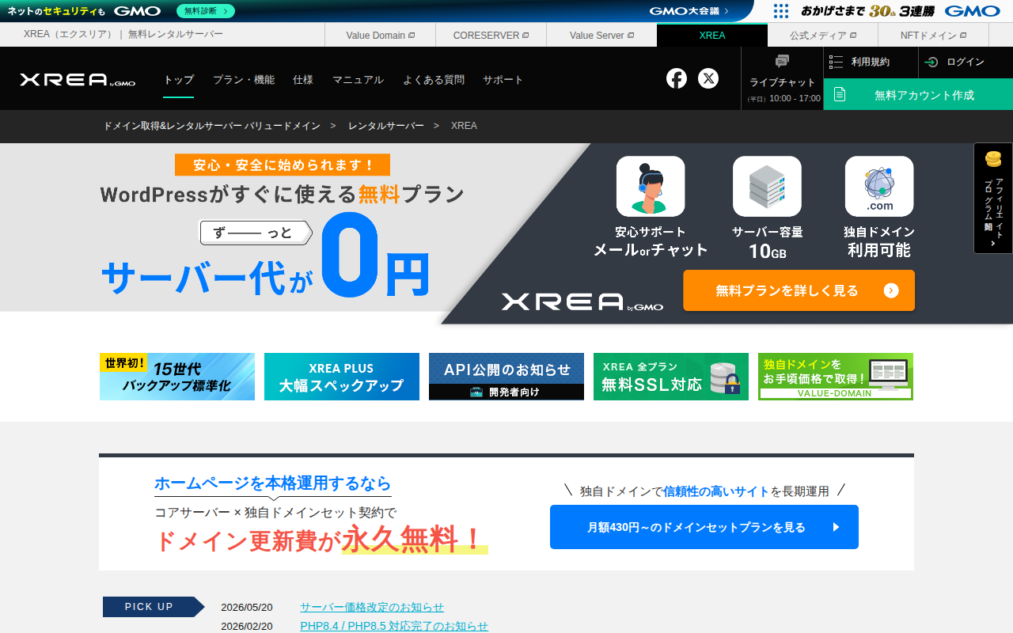Screen dimensions: 1013x633
Task: Click breadcrumb レンタルサーバー link
Action: click(386, 126)
